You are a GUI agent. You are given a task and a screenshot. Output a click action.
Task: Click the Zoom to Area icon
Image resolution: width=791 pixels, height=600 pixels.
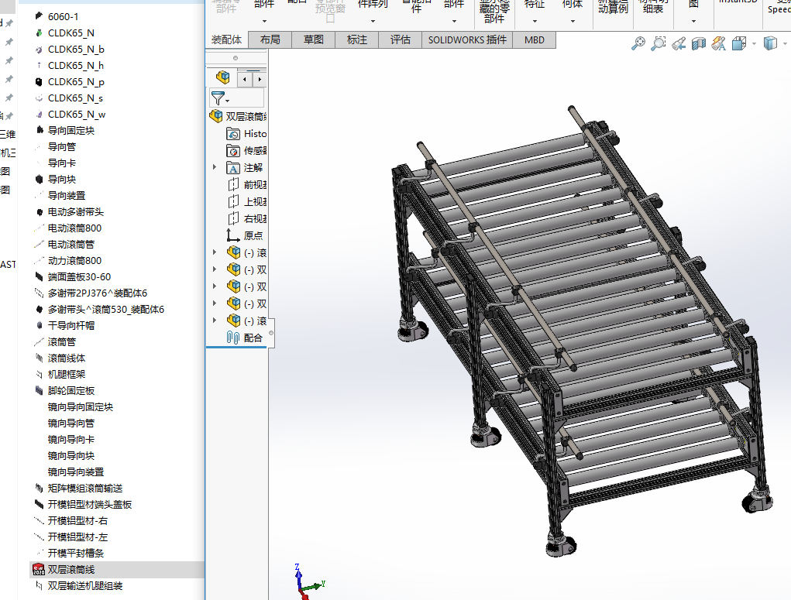pyautogui.click(x=658, y=44)
